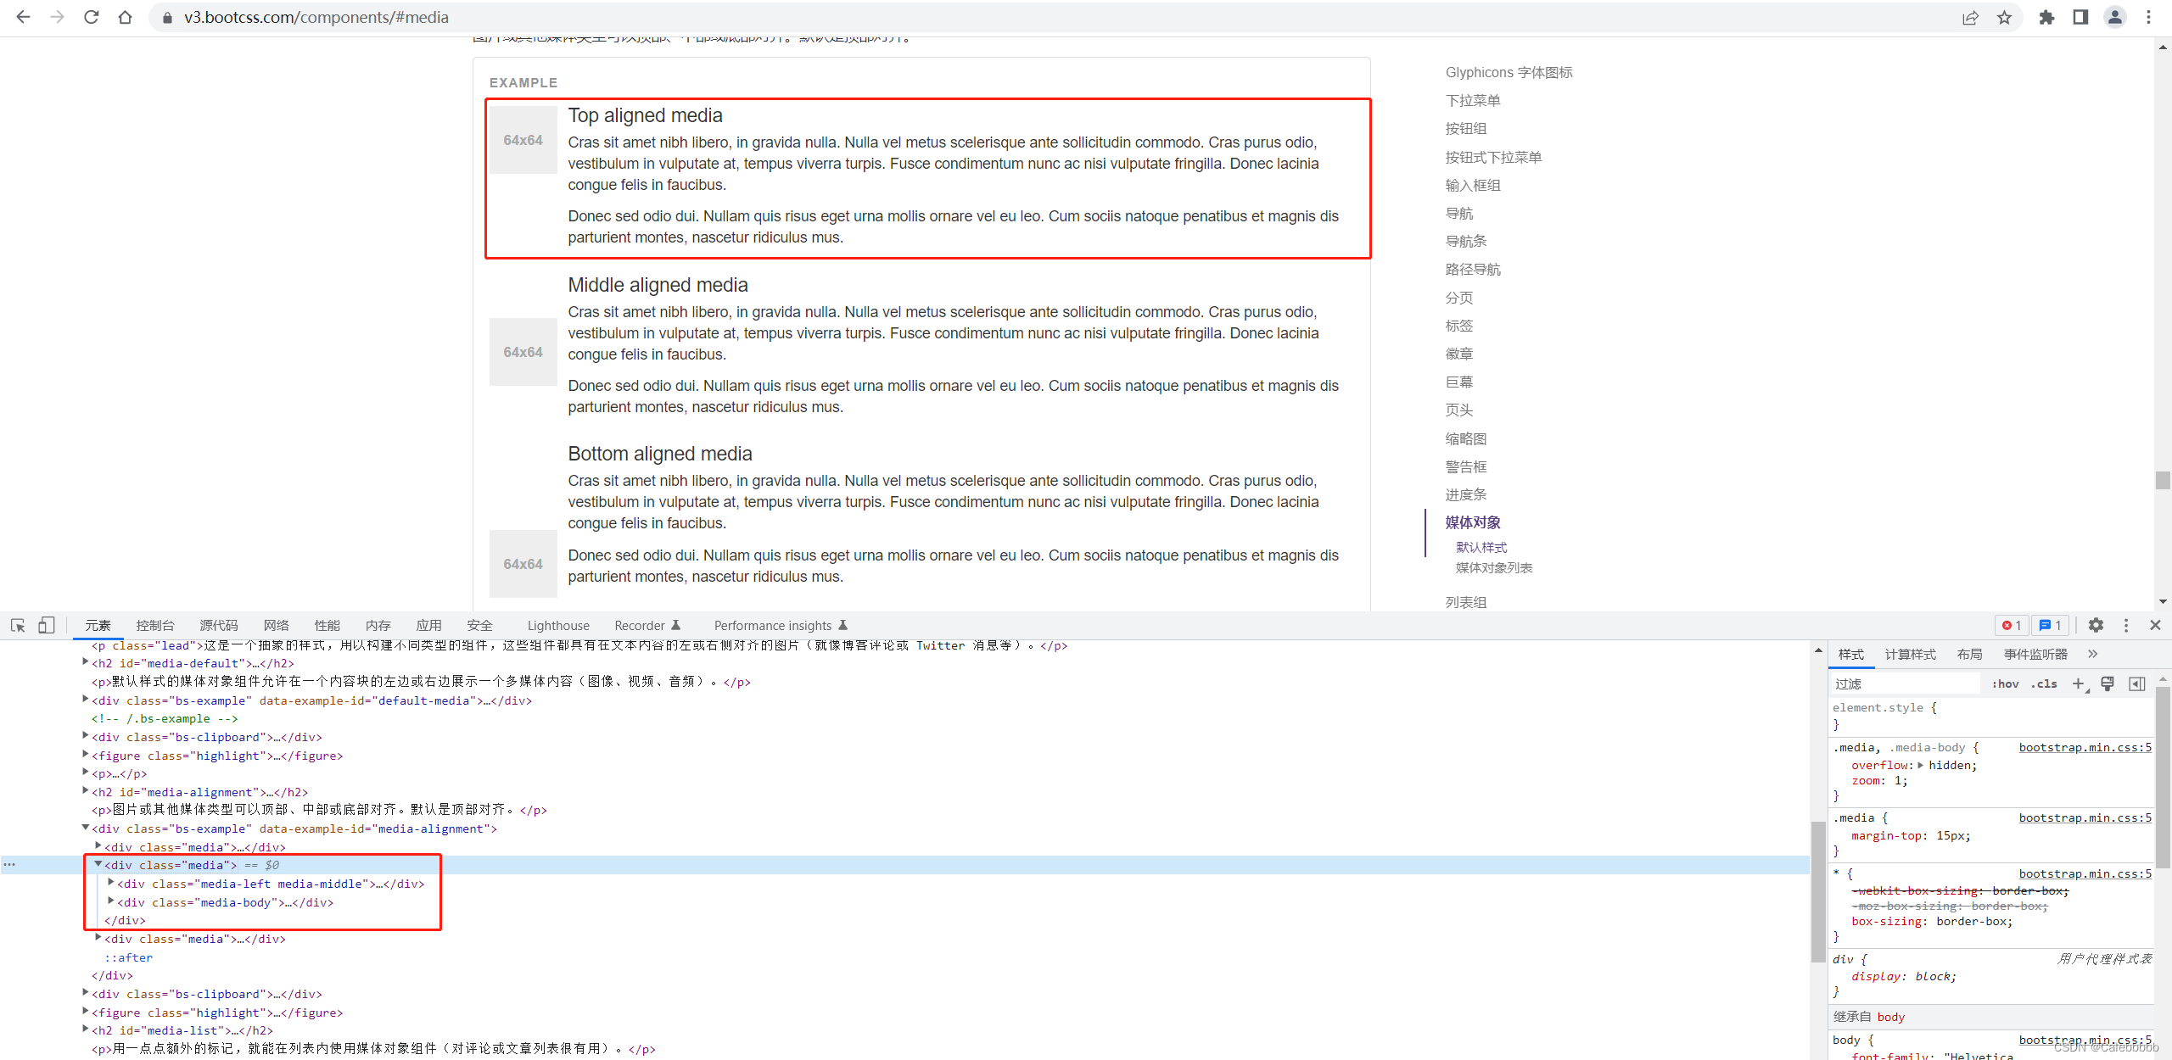
Task: Click the browser forward arrow
Action: click(57, 17)
